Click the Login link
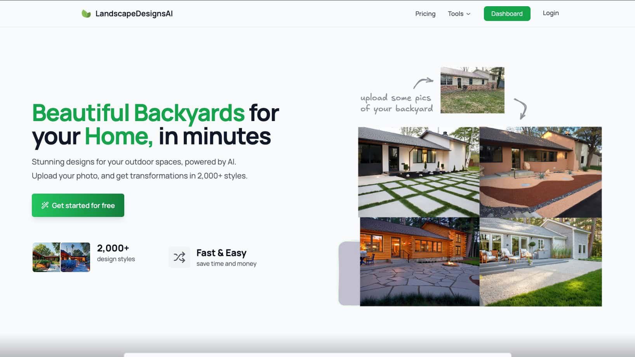This screenshot has width=635, height=357. point(550,13)
